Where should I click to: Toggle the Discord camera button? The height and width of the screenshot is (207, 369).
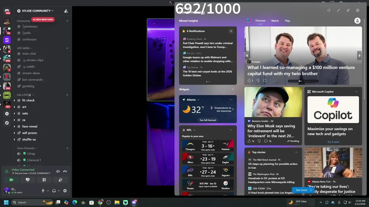(11, 180)
